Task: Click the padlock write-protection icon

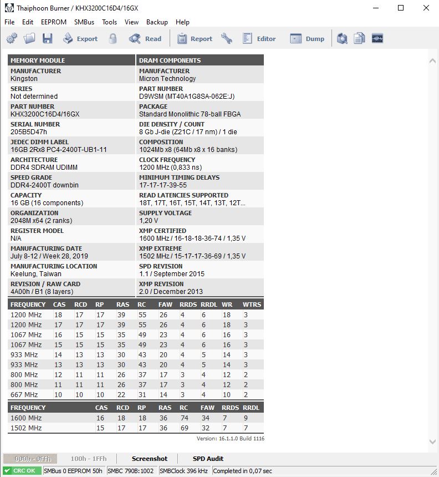Action: [x=113, y=39]
